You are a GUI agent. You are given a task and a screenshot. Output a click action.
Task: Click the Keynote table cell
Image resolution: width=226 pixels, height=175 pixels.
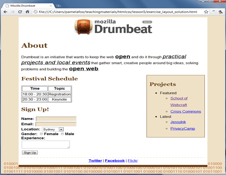59,100
